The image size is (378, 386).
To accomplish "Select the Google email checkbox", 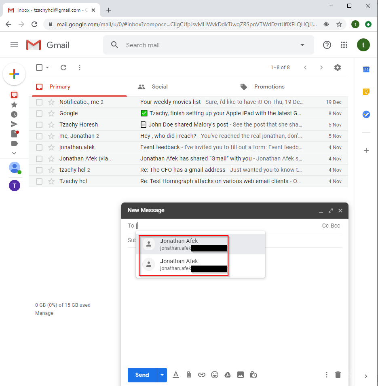I will point(39,113).
